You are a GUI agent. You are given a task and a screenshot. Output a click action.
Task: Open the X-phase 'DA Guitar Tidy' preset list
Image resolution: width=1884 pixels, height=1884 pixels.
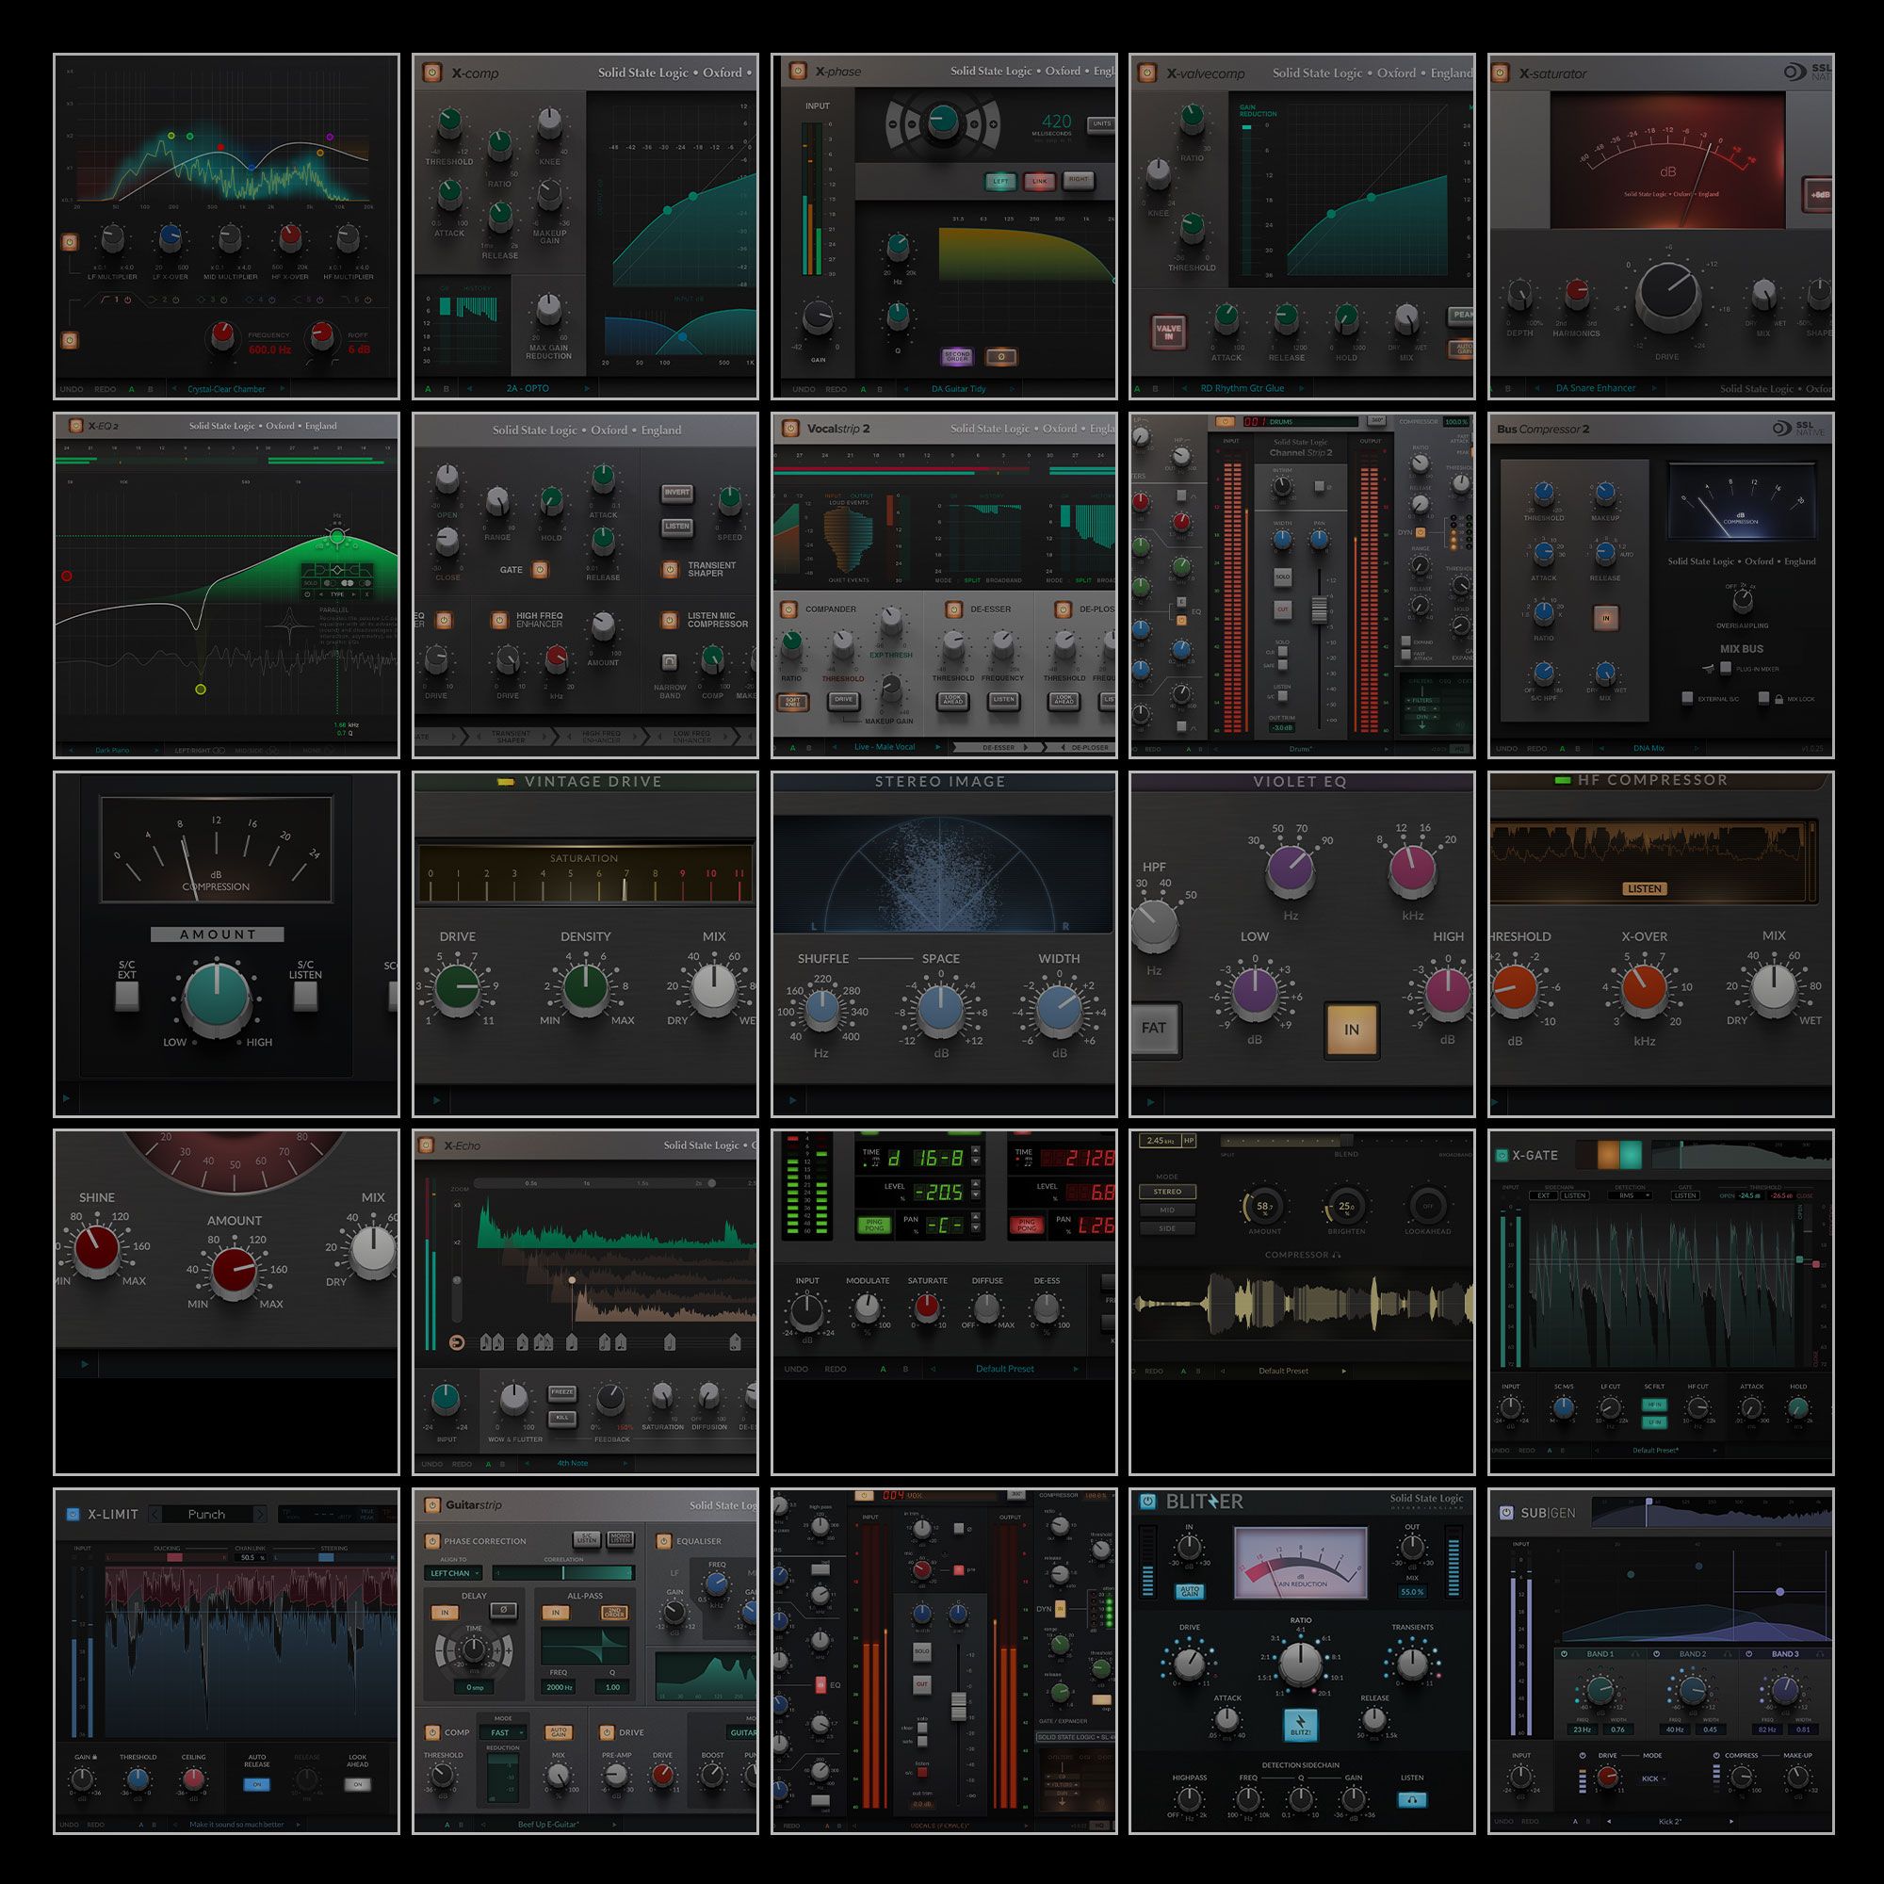tap(959, 389)
